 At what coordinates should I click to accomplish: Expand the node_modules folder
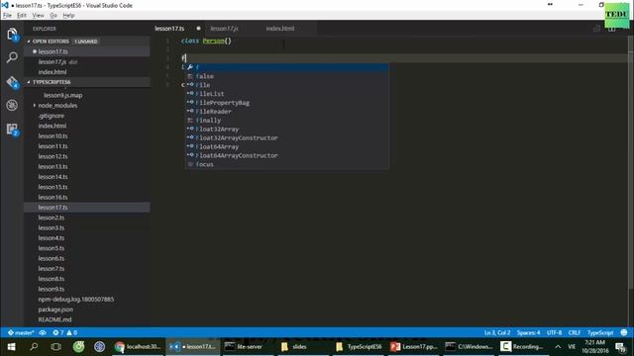tap(57, 106)
